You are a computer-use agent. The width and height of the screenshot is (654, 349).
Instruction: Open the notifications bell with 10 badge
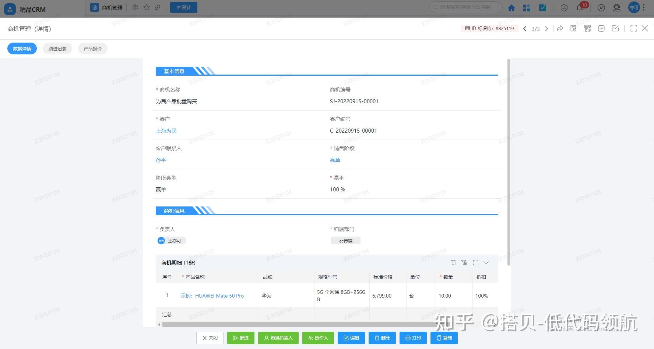click(580, 7)
